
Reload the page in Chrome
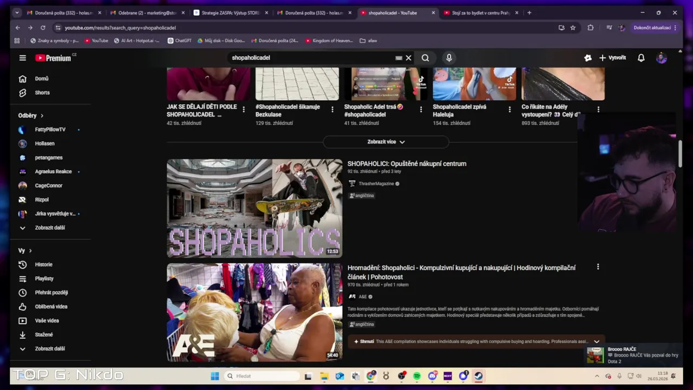(x=43, y=28)
